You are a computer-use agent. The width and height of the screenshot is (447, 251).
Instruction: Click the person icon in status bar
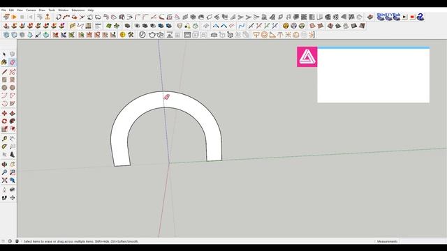(x=17, y=241)
